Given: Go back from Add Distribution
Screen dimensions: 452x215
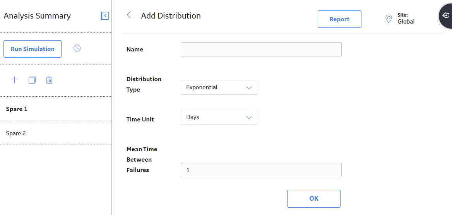Looking at the screenshot, I should pos(129,15).
